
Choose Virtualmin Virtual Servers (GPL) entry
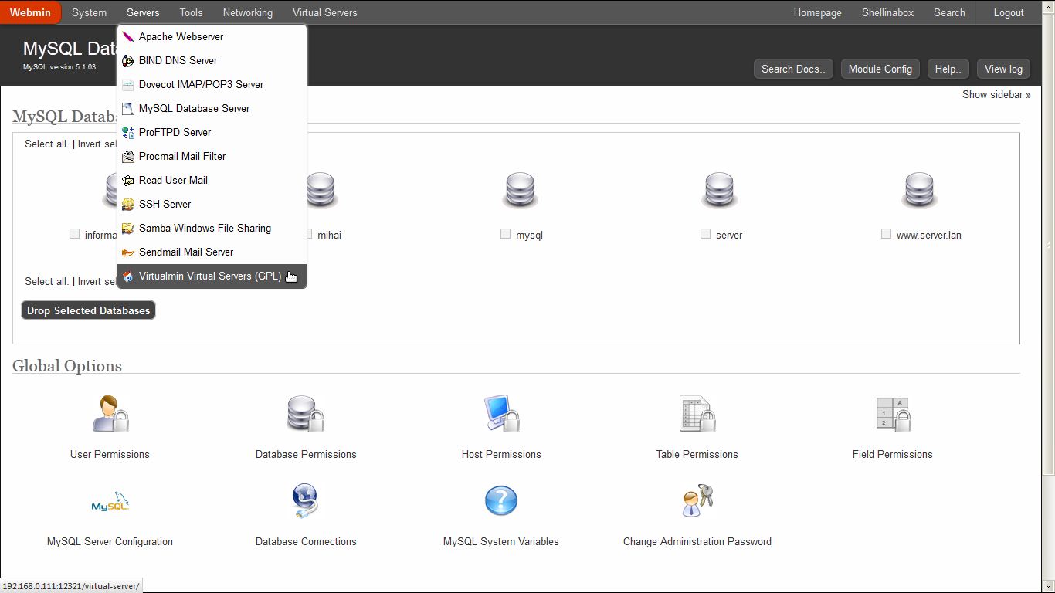(x=209, y=276)
